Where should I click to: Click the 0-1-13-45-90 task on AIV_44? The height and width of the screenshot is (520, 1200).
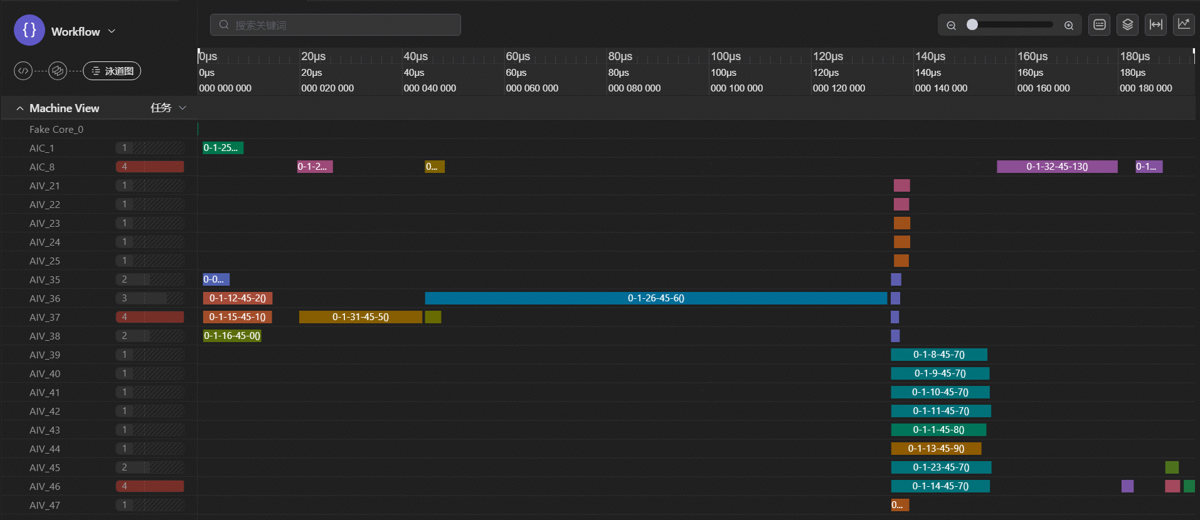936,449
